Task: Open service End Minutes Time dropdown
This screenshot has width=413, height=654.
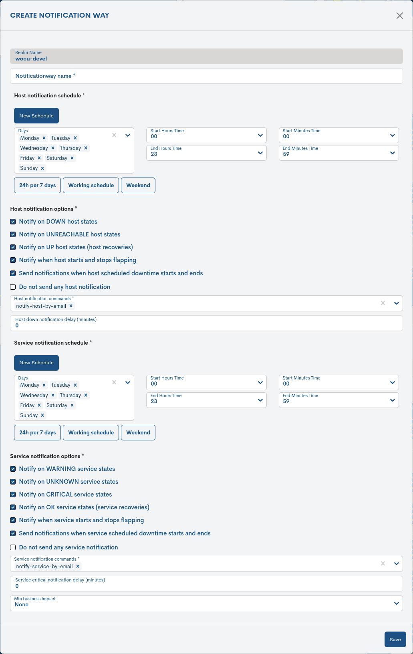Action: tap(338, 400)
